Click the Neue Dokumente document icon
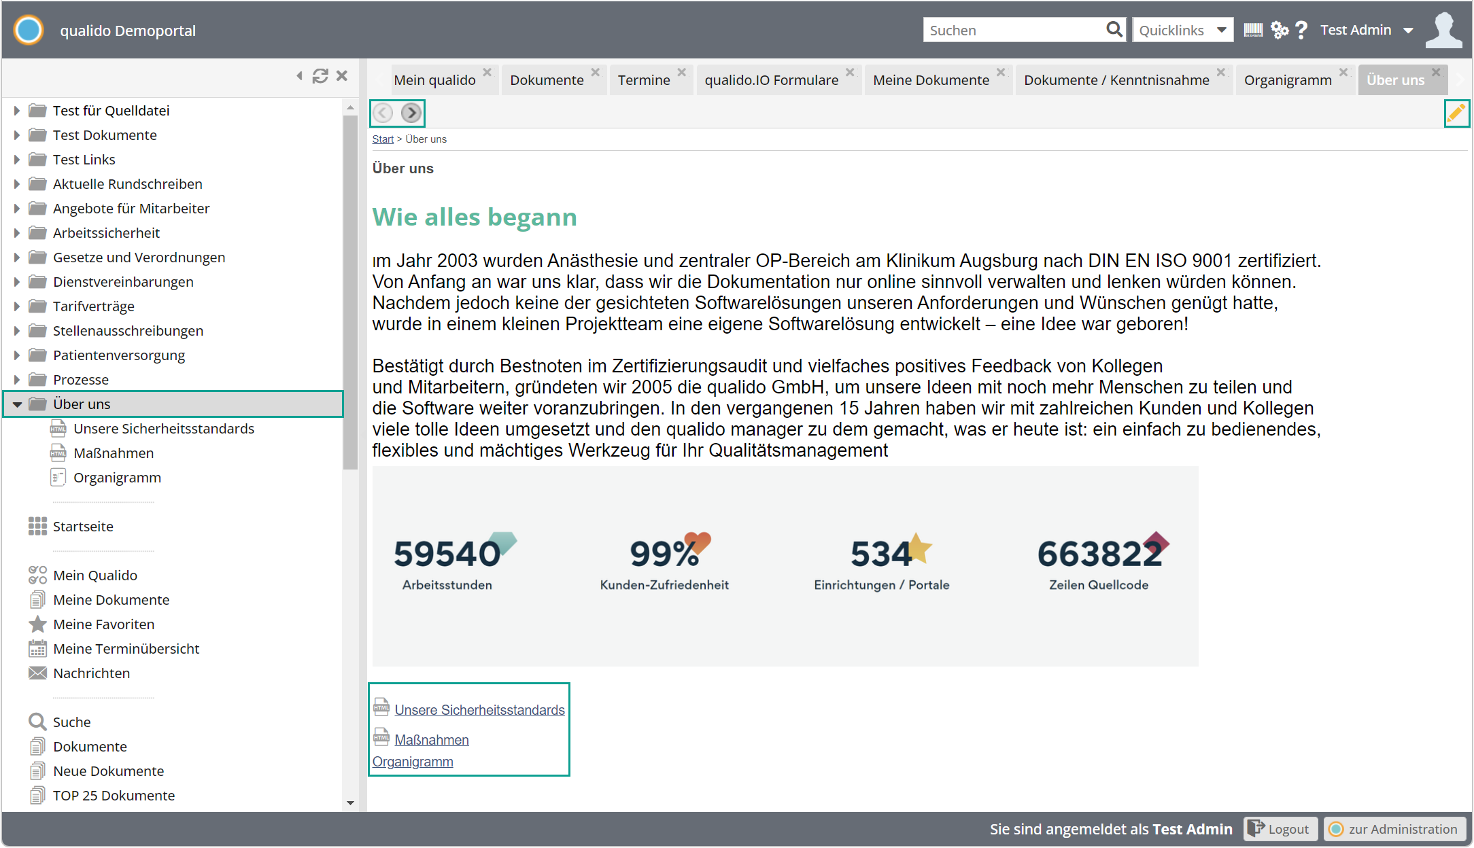The image size is (1474, 848). (x=37, y=771)
